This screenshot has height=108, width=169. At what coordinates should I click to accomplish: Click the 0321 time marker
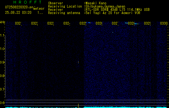pos(18,23)
